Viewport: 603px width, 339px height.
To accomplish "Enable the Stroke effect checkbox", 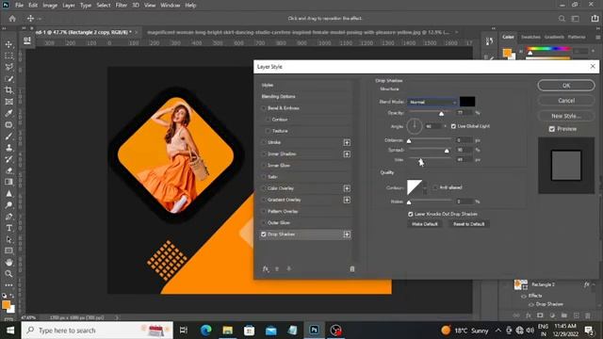I will point(264,142).
